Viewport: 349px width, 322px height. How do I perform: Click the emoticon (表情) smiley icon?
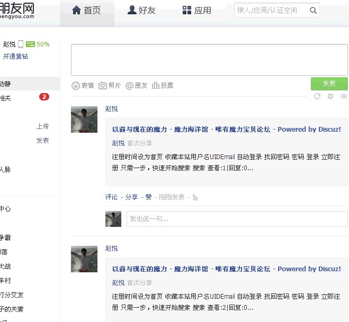(76, 85)
